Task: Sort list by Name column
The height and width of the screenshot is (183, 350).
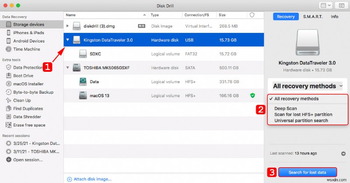Action: coord(106,15)
